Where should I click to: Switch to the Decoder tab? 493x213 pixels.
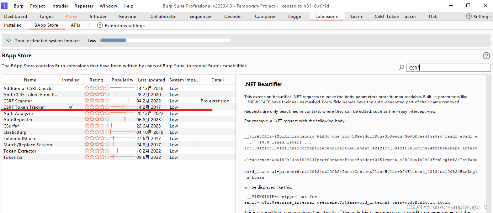click(233, 16)
